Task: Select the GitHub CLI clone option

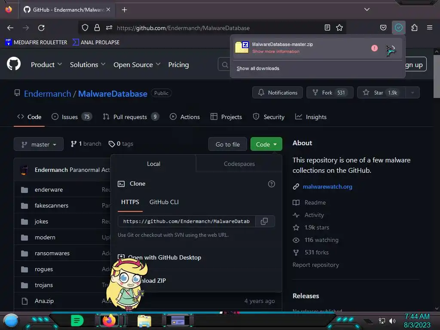Action: coord(164,202)
